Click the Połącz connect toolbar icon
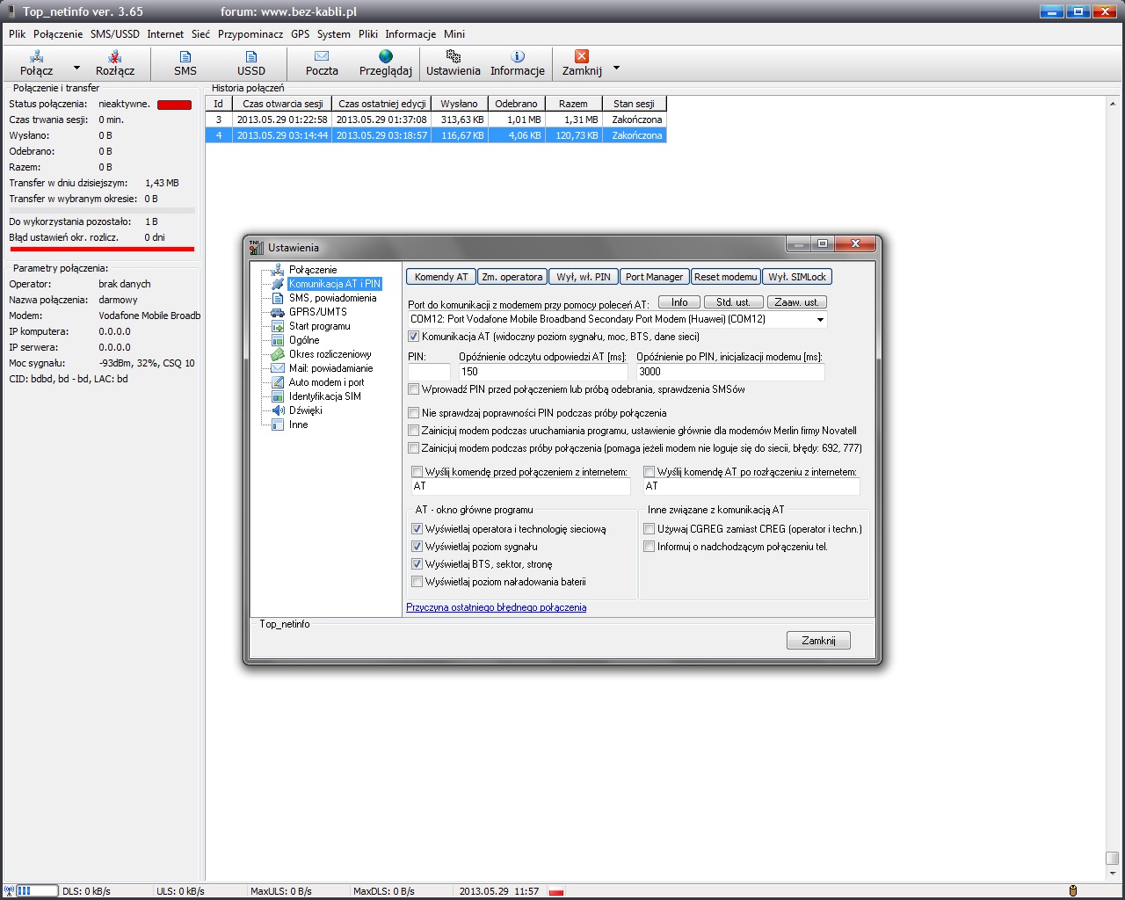Screen dimensions: 1125x900 point(37,57)
